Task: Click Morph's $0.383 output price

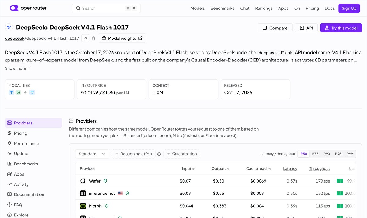Action: (220, 206)
